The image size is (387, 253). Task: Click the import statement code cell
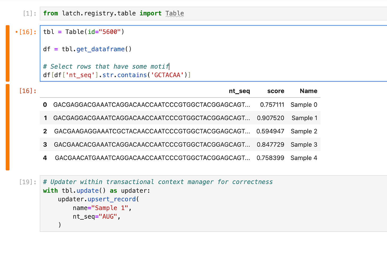pos(213,13)
